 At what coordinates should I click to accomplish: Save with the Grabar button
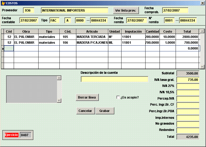(105, 111)
